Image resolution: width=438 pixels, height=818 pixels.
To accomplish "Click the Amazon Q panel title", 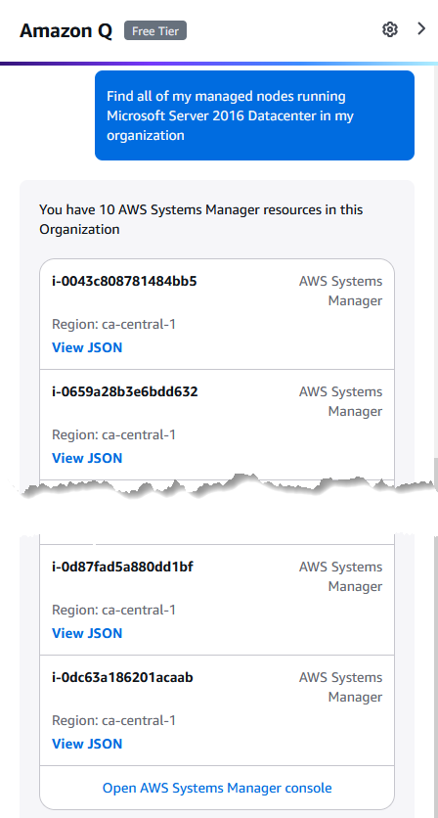I will point(66,30).
